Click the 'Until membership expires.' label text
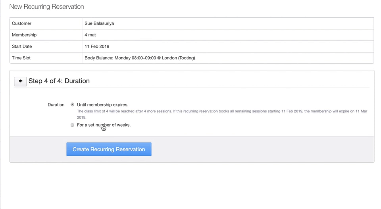381x209 pixels. [102, 104]
